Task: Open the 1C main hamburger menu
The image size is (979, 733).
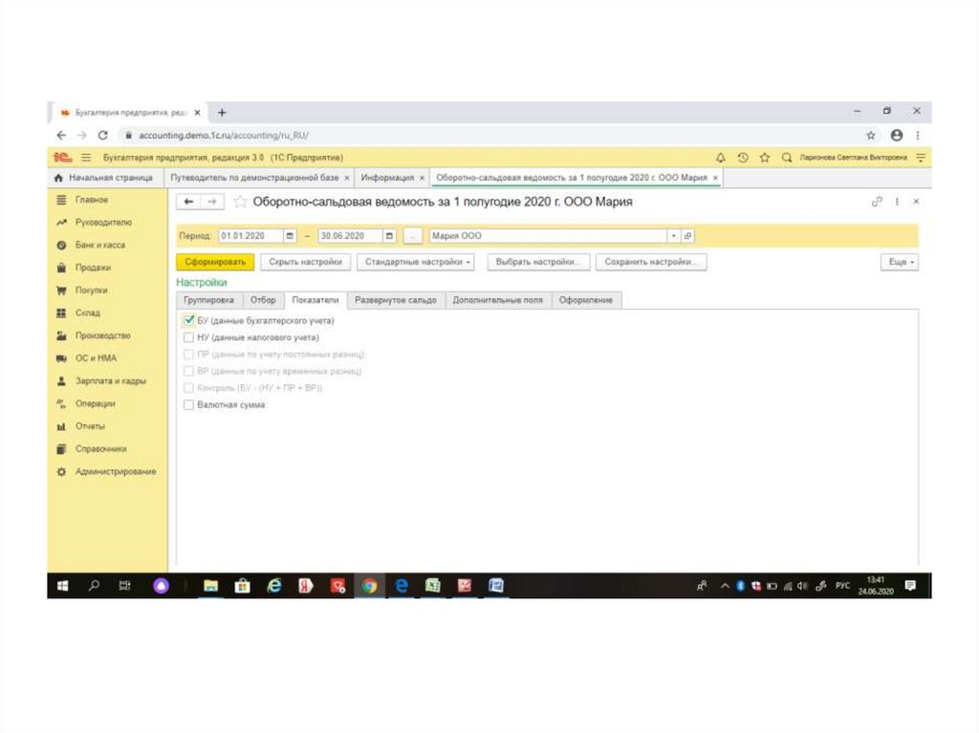Action: (85, 158)
